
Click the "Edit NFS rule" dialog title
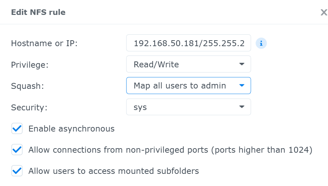coord(38,12)
